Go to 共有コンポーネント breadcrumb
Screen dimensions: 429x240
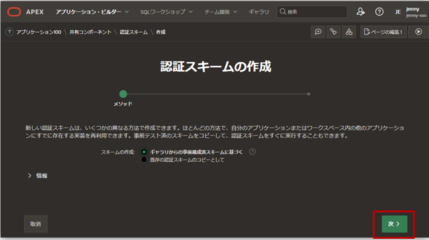pos(90,32)
